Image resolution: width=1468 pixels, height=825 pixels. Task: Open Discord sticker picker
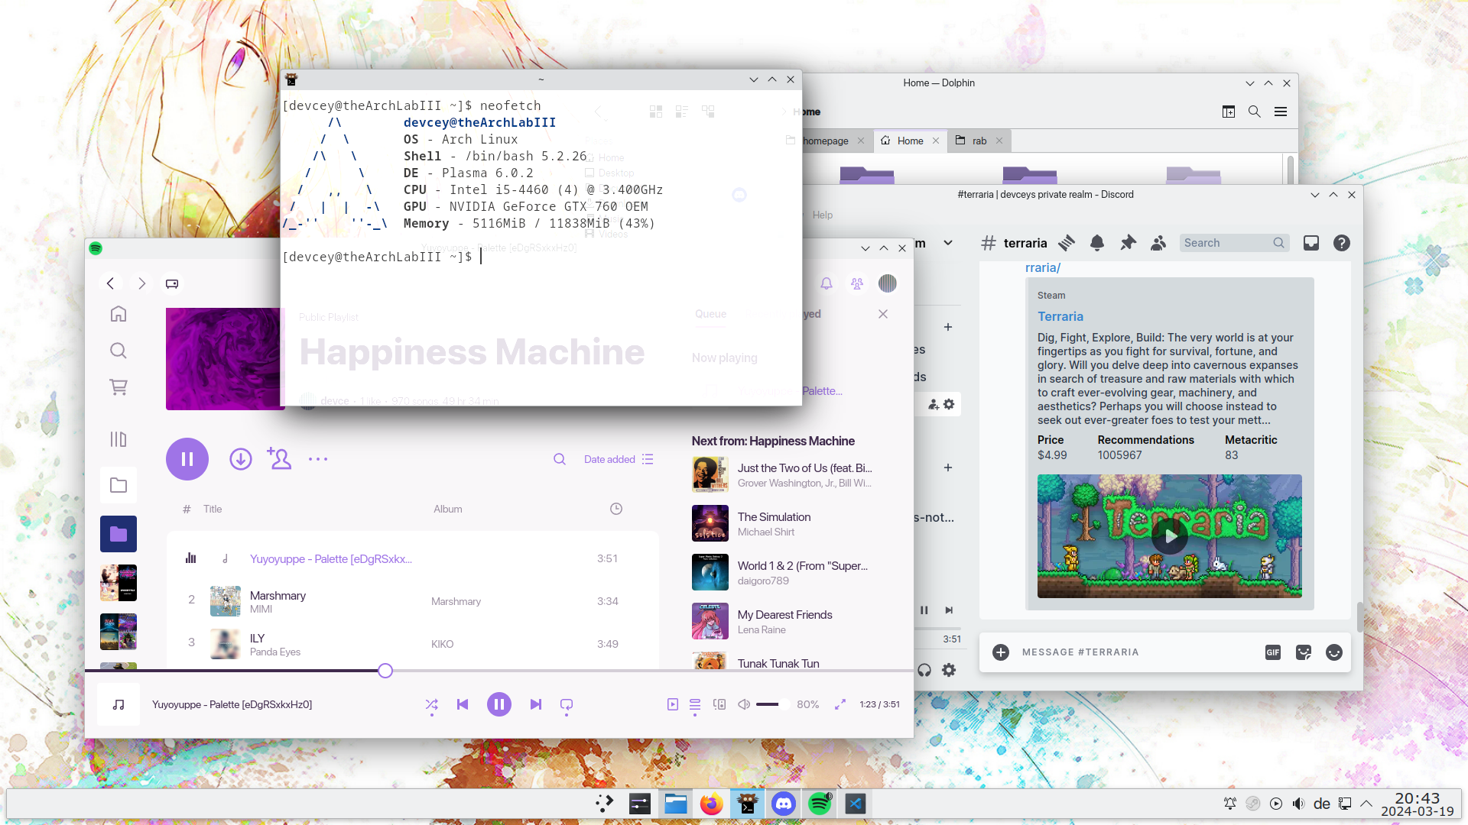pos(1304,652)
